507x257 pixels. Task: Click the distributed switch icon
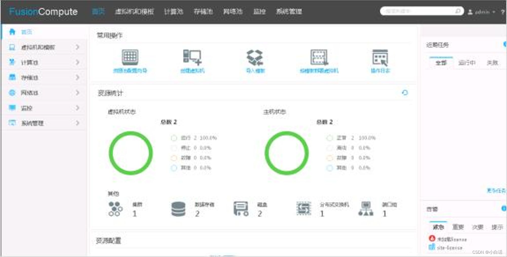[x=304, y=209]
